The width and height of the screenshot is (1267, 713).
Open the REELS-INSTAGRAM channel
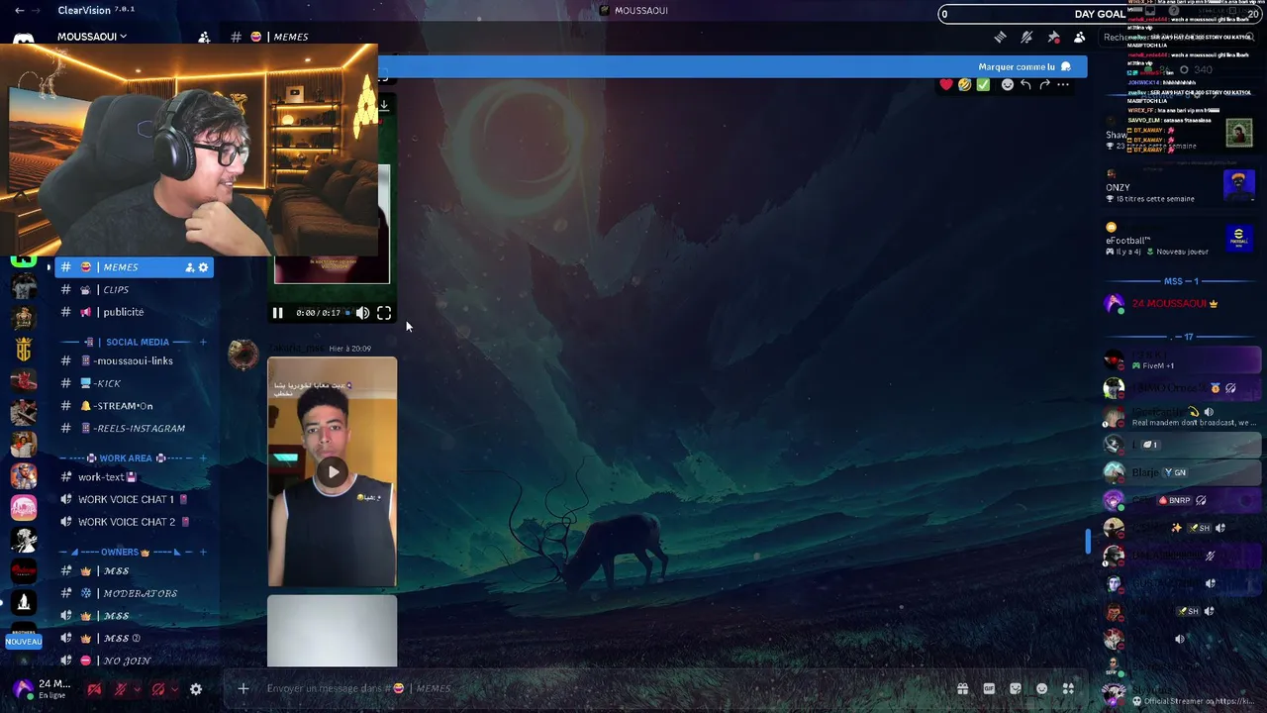tap(135, 428)
